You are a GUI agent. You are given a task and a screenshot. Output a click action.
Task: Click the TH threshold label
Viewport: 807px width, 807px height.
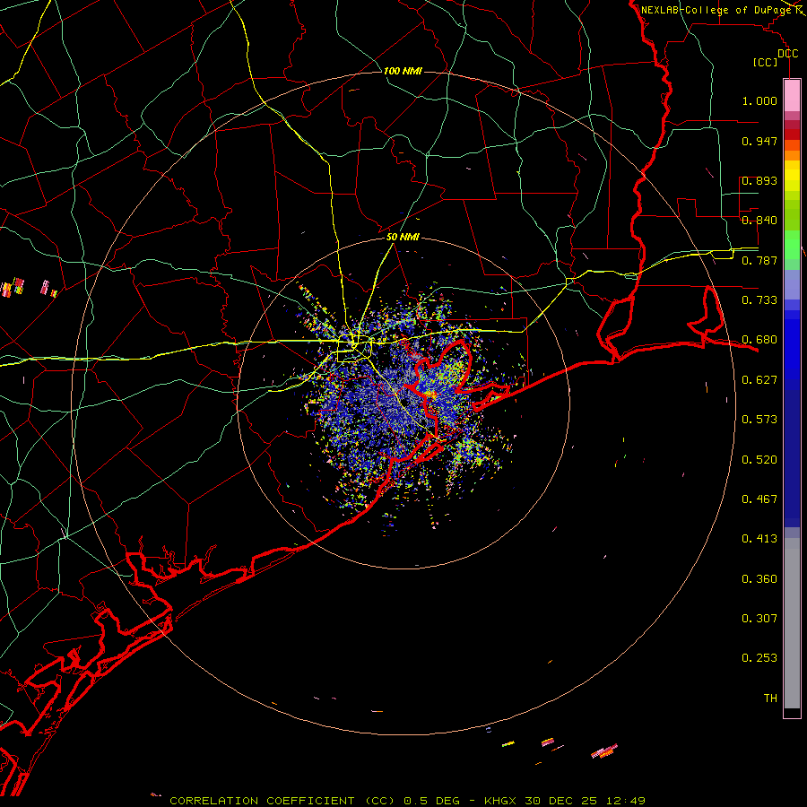(x=770, y=699)
